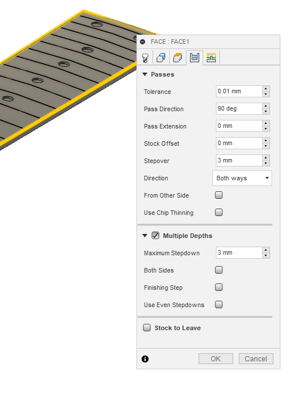Collapse the Passes section triangle
Viewport: 304px width, 397px height.
tap(145, 74)
